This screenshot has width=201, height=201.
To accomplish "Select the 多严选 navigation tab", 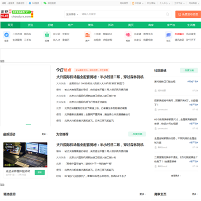I will (171, 25).
